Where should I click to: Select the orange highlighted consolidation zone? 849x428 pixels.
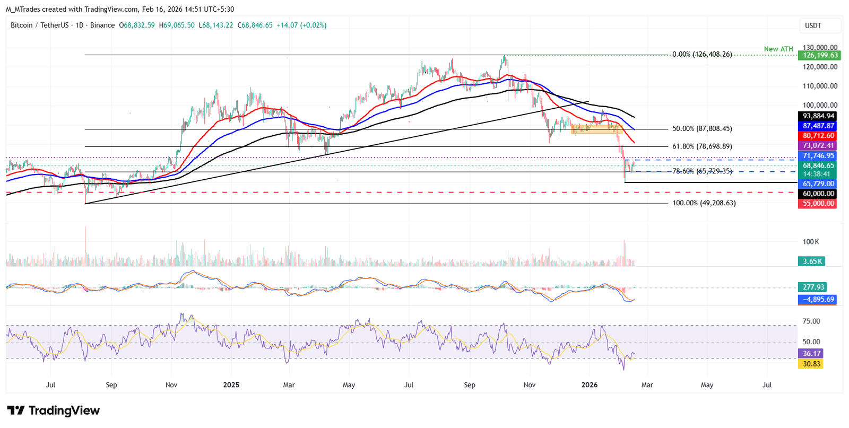[x=593, y=129]
